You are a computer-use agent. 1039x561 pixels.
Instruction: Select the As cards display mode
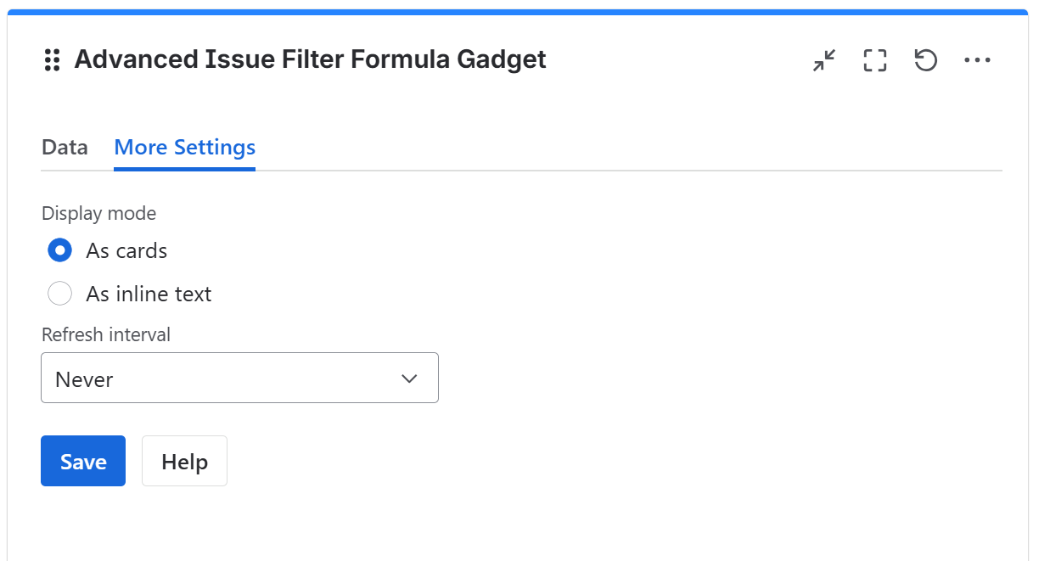point(59,250)
